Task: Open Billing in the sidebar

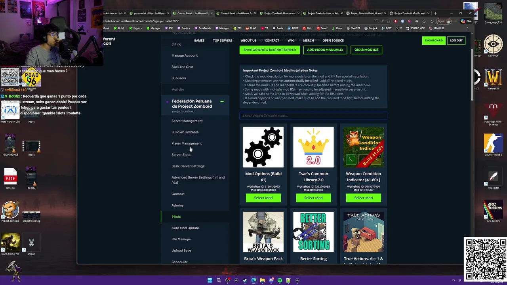Action: 176,44
